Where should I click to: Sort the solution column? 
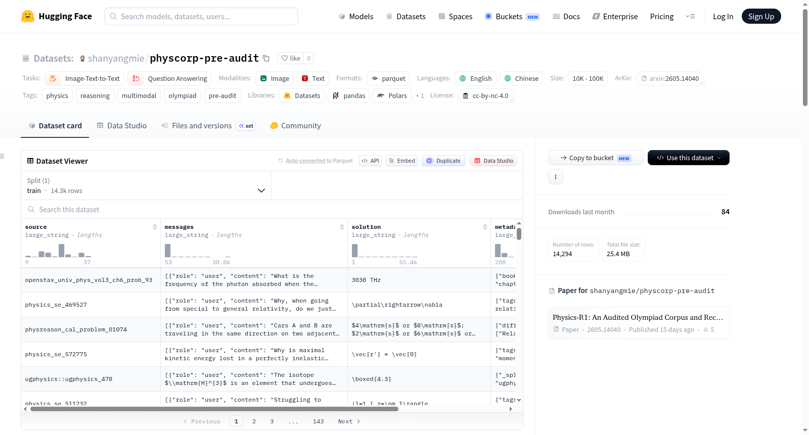click(x=485, y=227)
